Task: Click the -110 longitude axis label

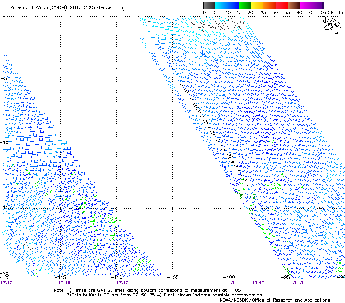Action: (117, 277)
